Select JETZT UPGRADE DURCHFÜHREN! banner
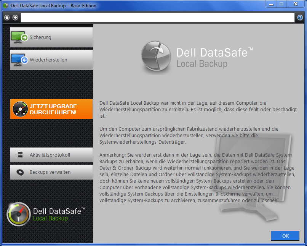Screen dimensions: 307x246 51,109
